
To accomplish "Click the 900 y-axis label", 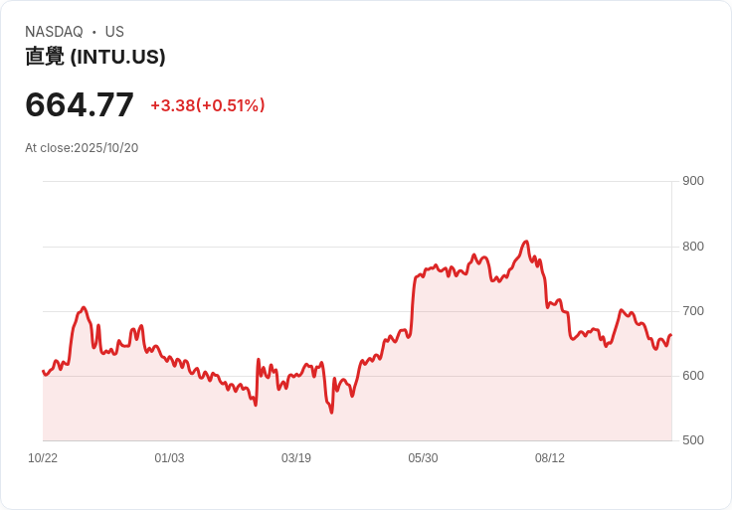I will point(693,181).
